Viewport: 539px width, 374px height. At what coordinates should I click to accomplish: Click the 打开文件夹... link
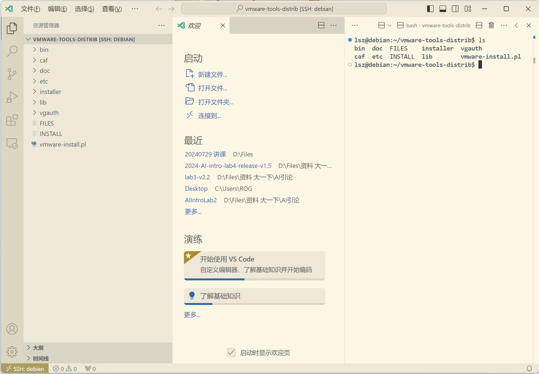(215, 102)
